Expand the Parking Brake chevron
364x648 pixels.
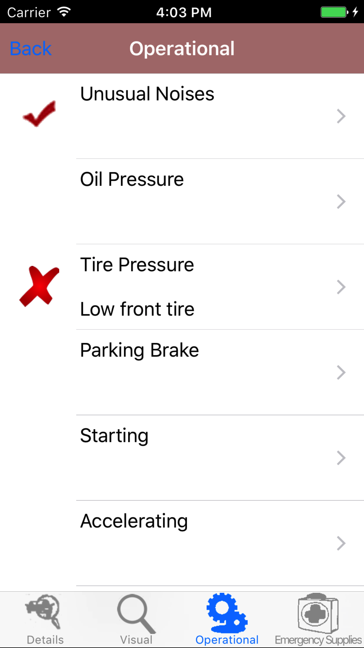point(341,372)
